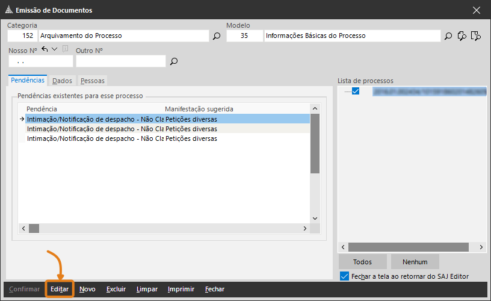Click the Categoria search magnifier icon
The width and height of the screenshot is (491, 301).
pos(217,36)
